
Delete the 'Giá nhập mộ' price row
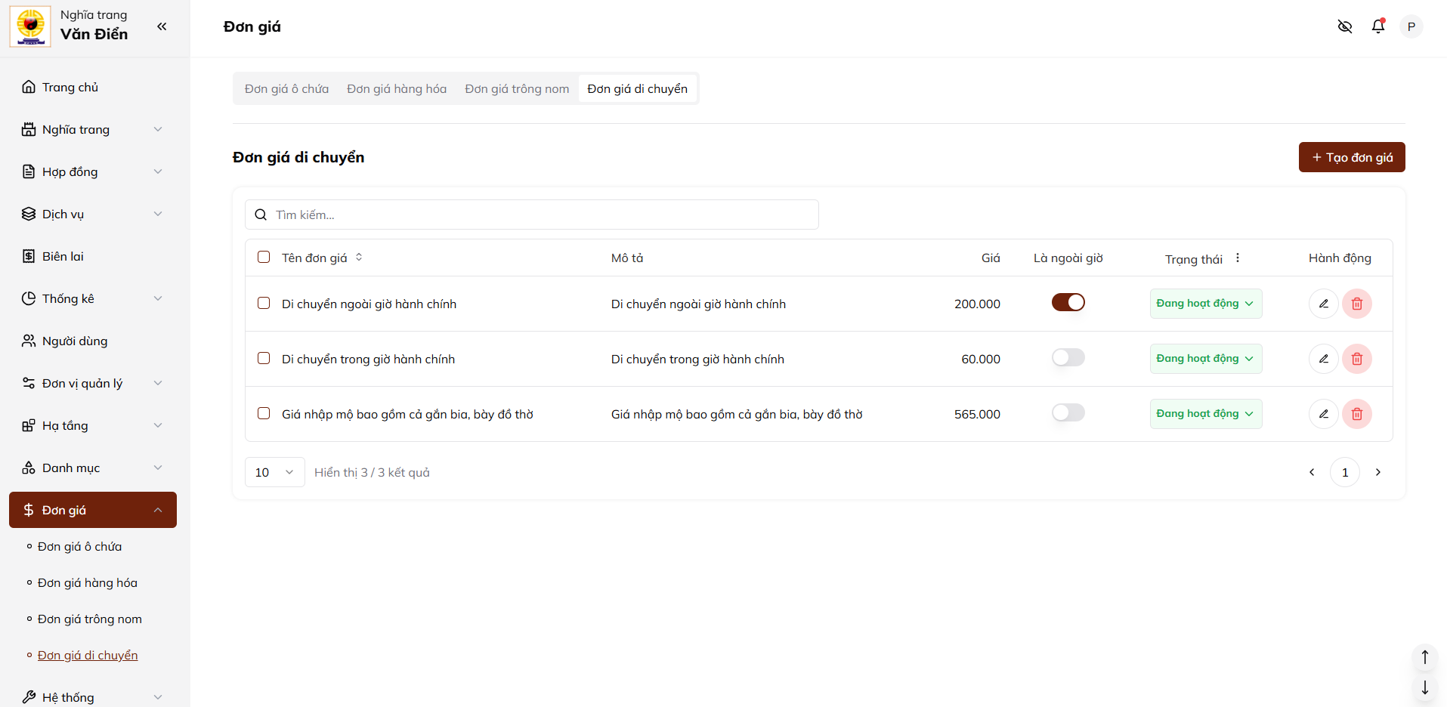(x=1356, y=414)
